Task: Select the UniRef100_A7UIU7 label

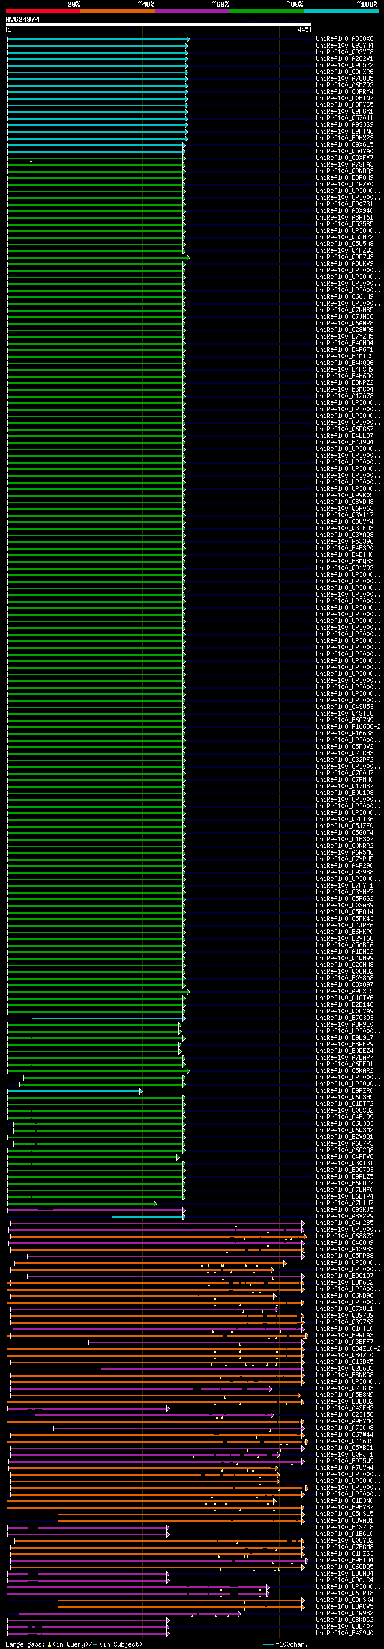Action: pos(344,1203)
